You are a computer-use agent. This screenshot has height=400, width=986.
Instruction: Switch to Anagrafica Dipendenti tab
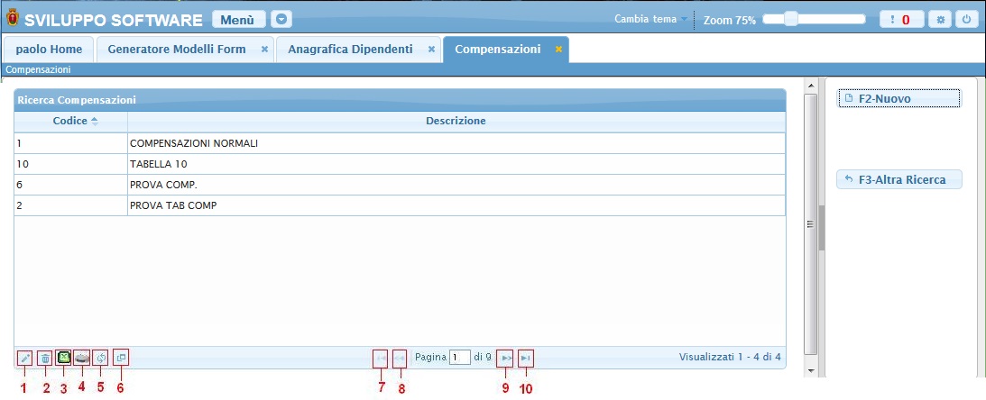pyautogui.click(x=350, y=49)
